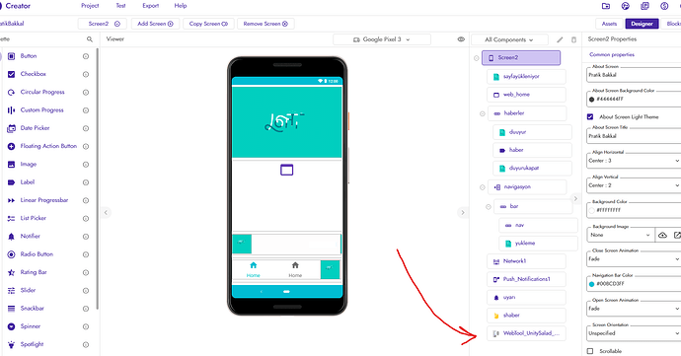
Task: Collapse the haberler tree node
Action: click(x=482, y=113)
